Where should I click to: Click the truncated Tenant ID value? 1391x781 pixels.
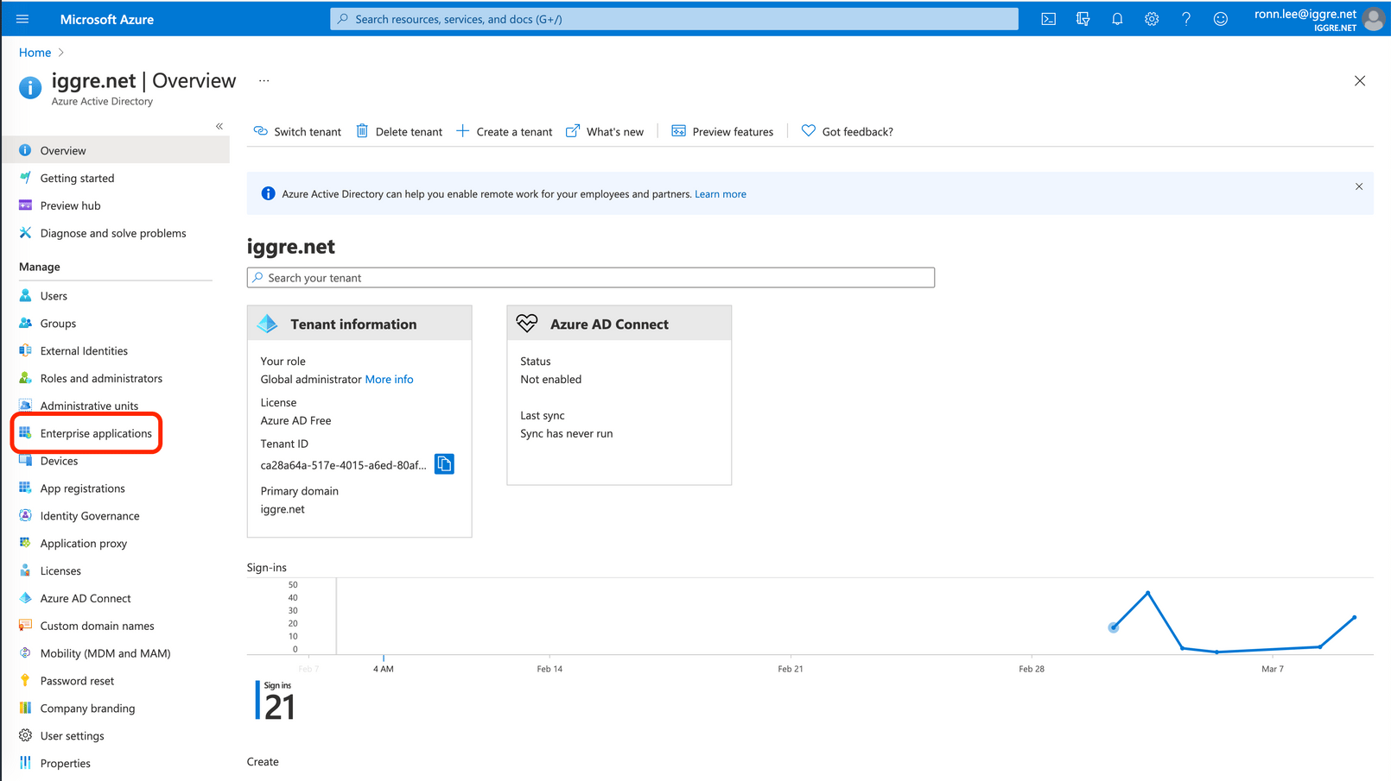(x=343, y=465)
